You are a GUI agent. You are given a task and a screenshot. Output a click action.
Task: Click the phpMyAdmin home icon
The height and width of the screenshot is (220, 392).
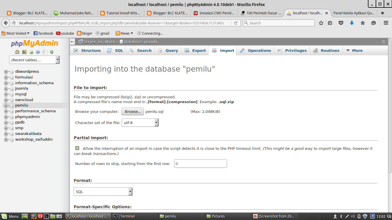click(x=17, y=52)
